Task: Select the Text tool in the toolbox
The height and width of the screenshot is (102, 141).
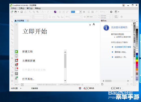Action: 12,58
